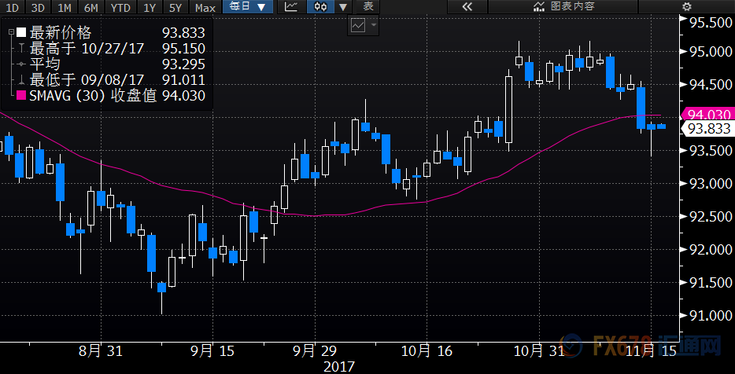Click white swatch beside 最新价格
Image resolution: width=735 pixels, height=374 pixels.
point(21,33)
